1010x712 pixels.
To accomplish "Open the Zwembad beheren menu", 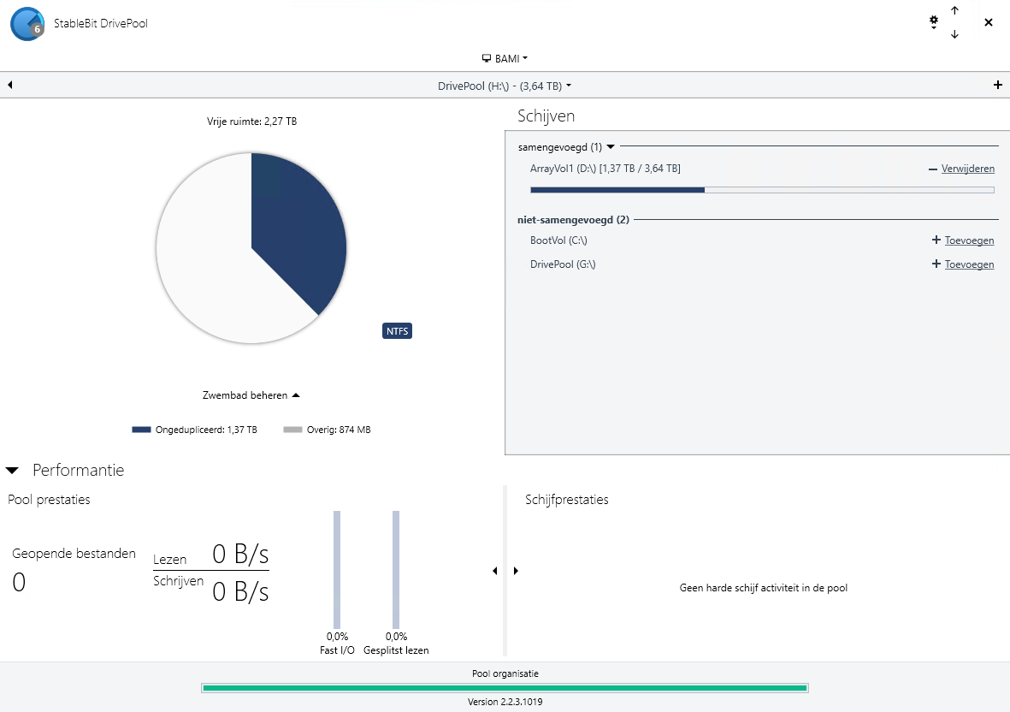I will pyautogui.click(x=251, y=395).
